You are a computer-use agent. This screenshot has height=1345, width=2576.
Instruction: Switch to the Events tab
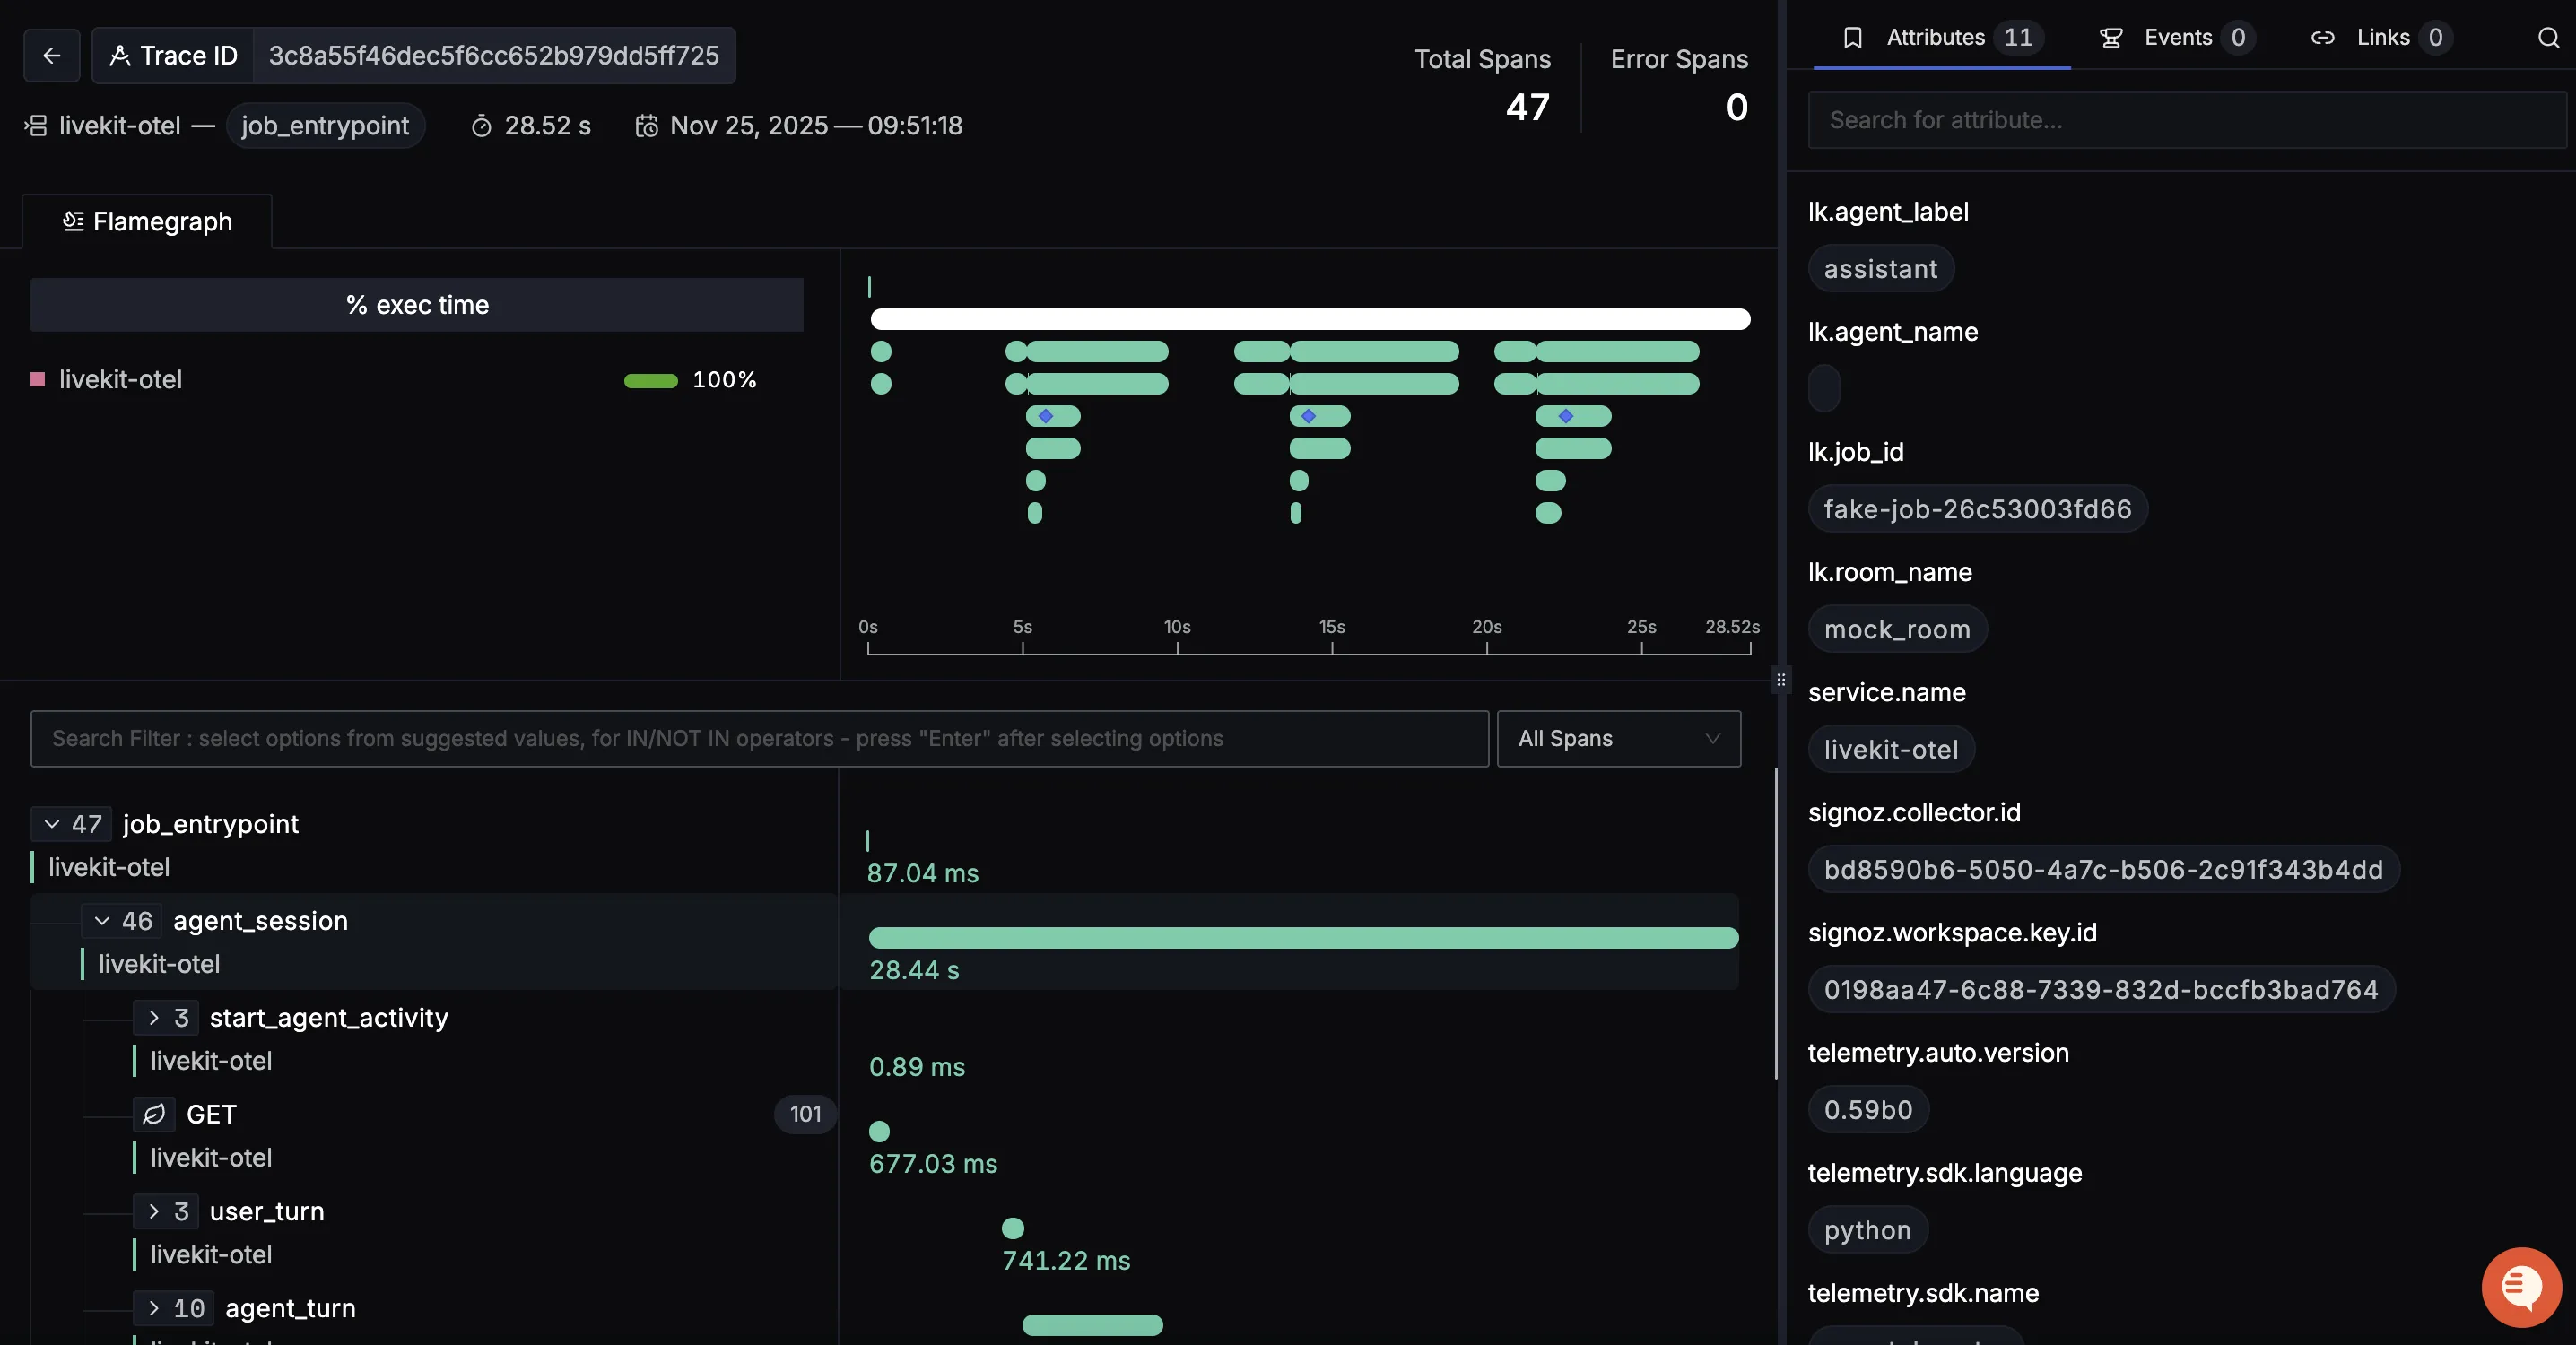2177,37
